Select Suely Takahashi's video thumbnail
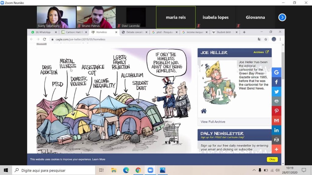Viewport: 312px width, 175px height. click(56, 17)
